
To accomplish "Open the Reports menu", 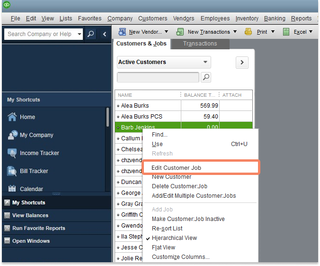I will 301,18.
